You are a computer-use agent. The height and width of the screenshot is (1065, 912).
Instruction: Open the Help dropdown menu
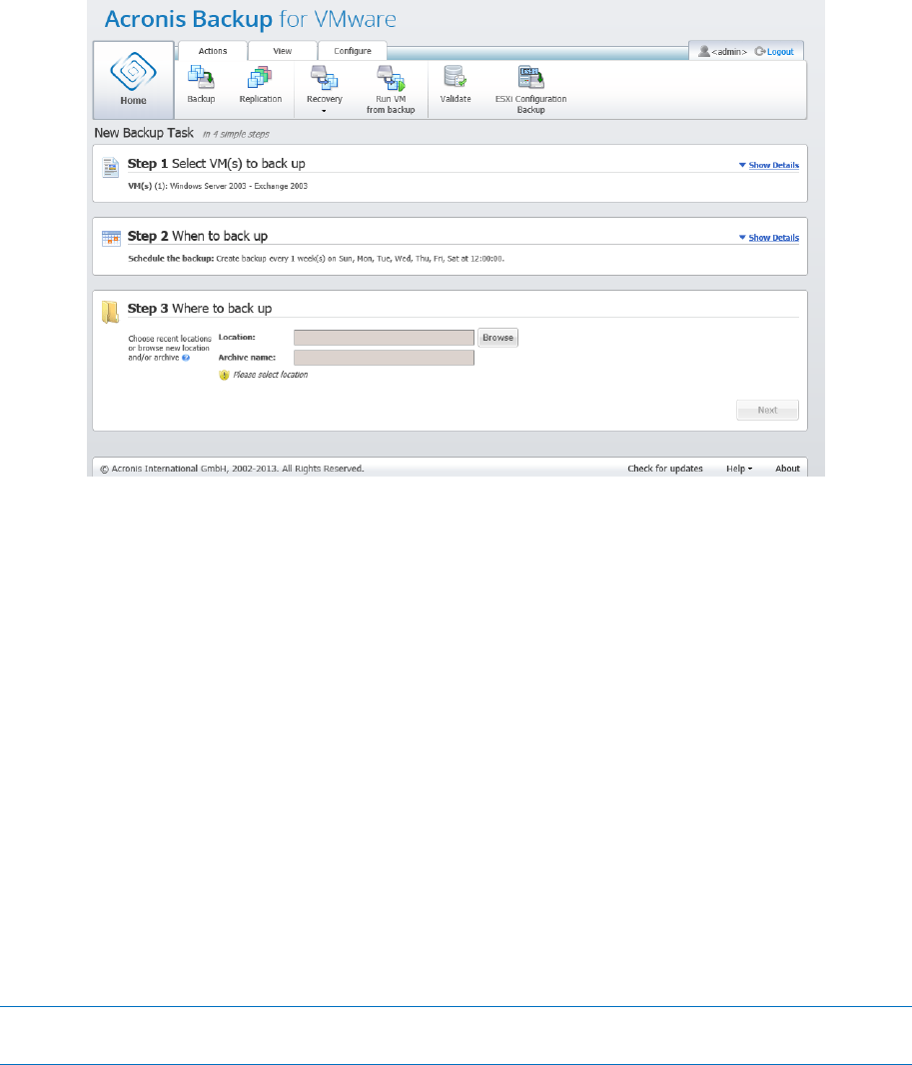[739, 469]
